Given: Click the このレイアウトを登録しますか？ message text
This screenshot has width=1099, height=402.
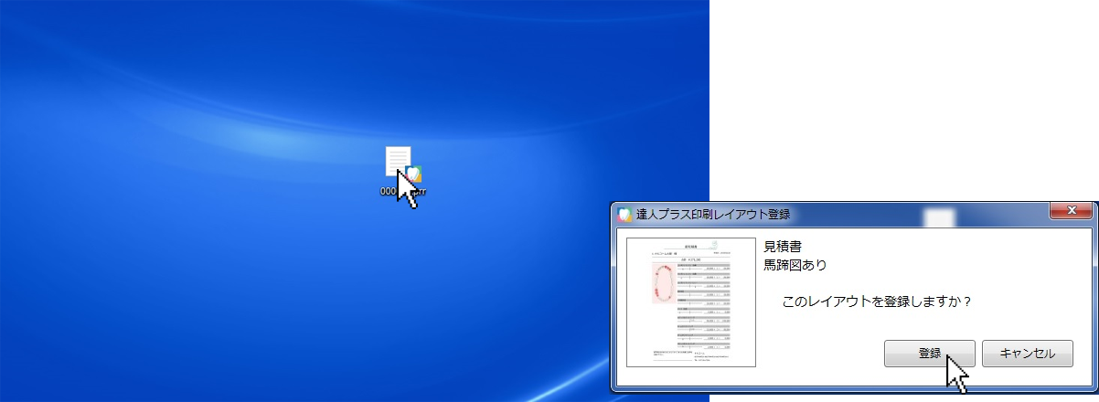Looking at the screenshot, I should [877, 301].
